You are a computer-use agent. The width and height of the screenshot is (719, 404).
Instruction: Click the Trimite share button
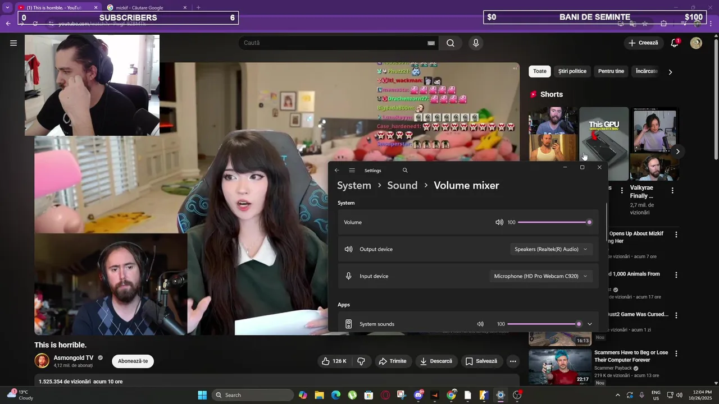tap(392, 361)
